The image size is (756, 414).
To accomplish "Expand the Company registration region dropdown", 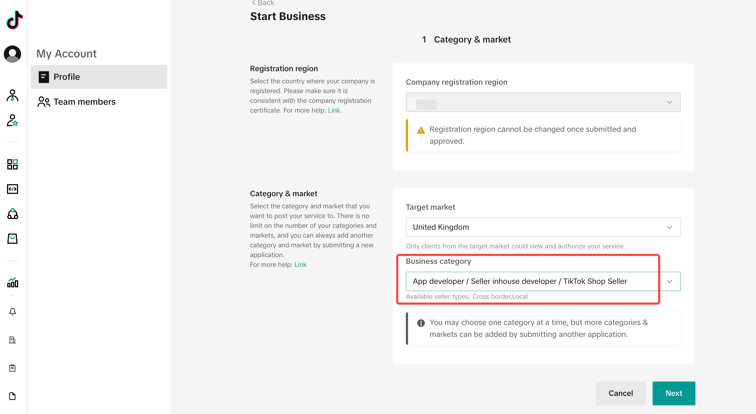I will pos(543,102).
